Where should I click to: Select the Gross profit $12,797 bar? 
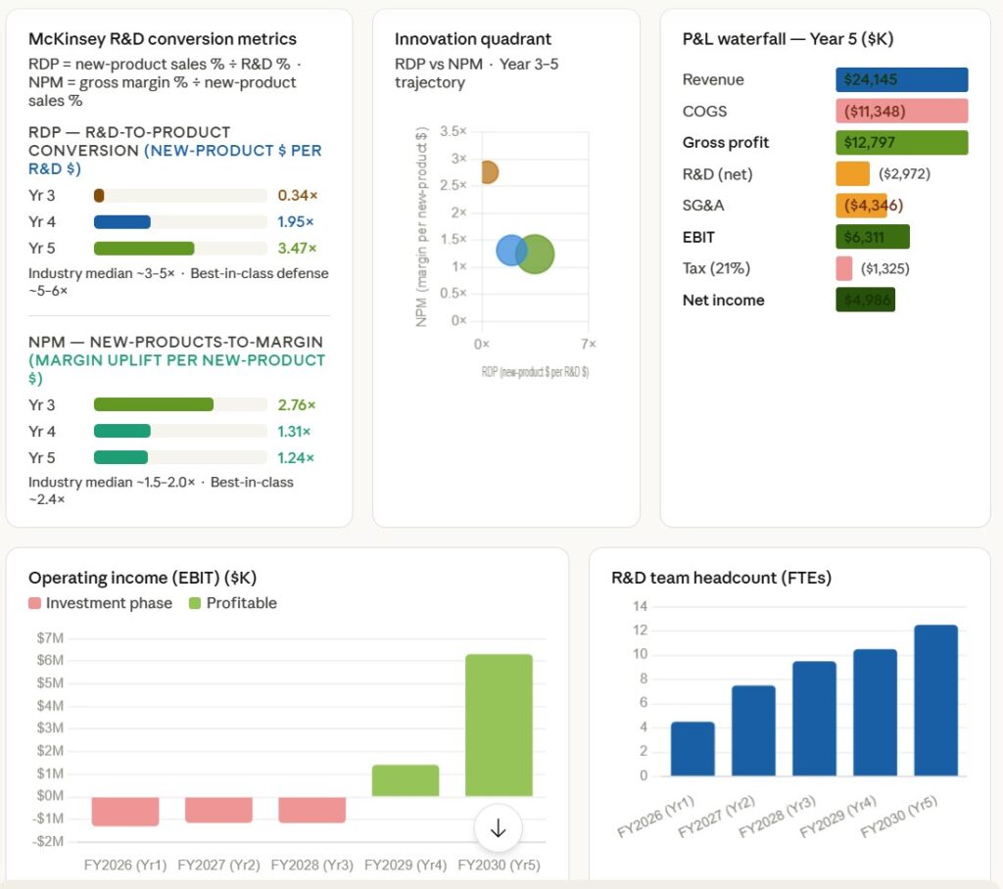(901, 143)
